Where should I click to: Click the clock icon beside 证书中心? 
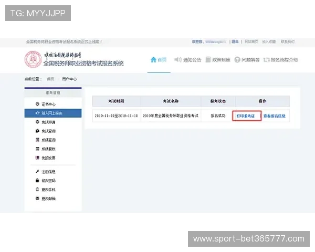click(x=37, y=104)
